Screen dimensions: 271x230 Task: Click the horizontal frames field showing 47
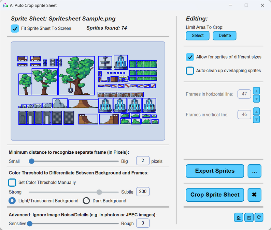pyautogui.click(x=244, y=94)
